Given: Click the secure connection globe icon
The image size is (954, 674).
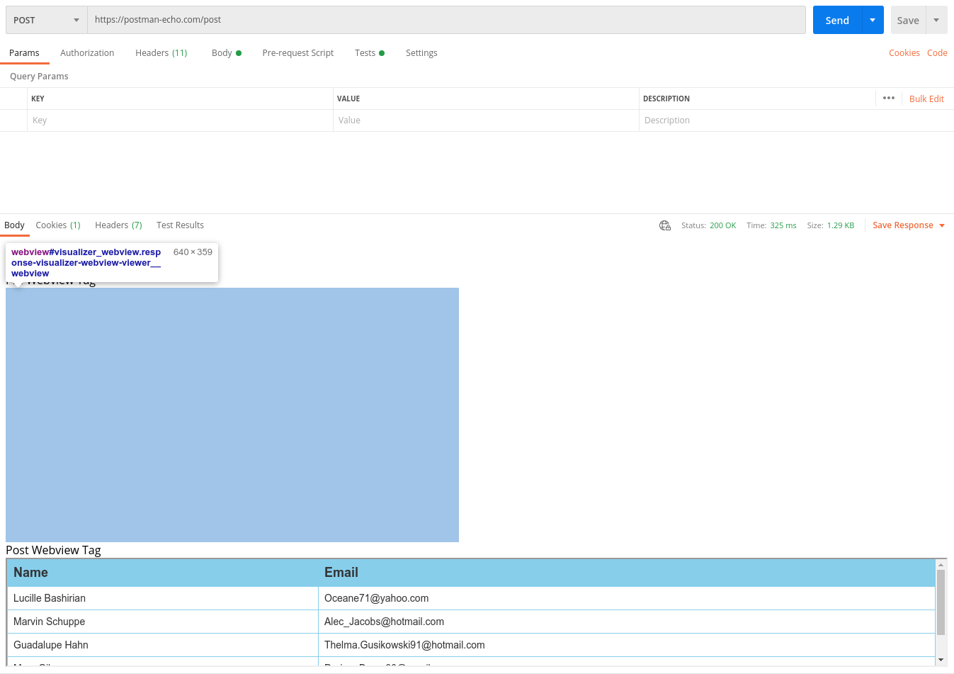Looking at the screenshot, I should pyautogui.click(x=664, y=225).
